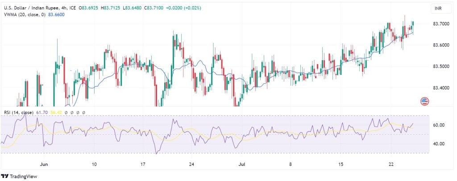Click the 8 date on time axis

click(290, 164)
